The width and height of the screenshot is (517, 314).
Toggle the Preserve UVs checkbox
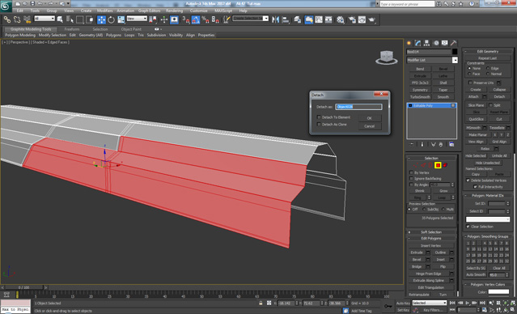pyautogui.click(x=471, y=83)
